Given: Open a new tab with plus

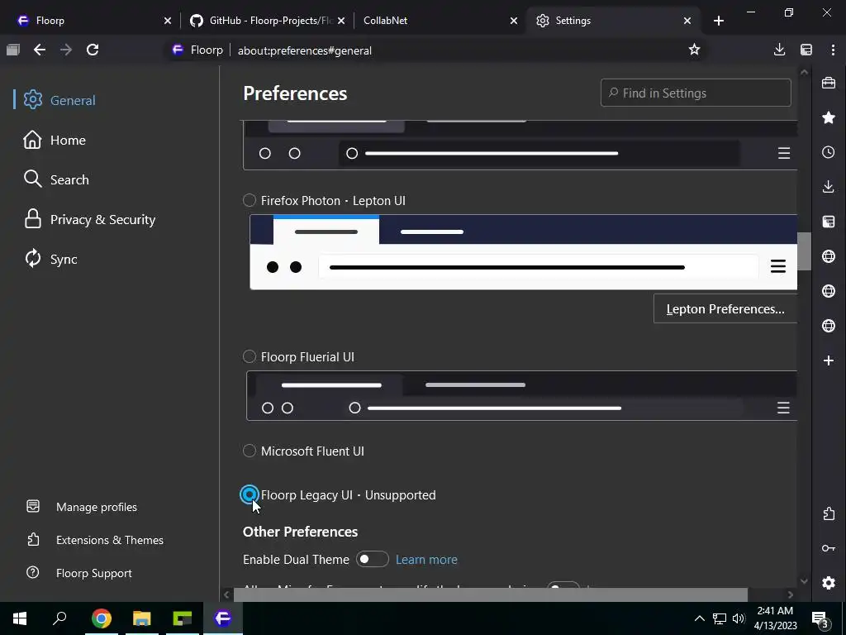Looking at the screenshot, I should coord(718,21).
